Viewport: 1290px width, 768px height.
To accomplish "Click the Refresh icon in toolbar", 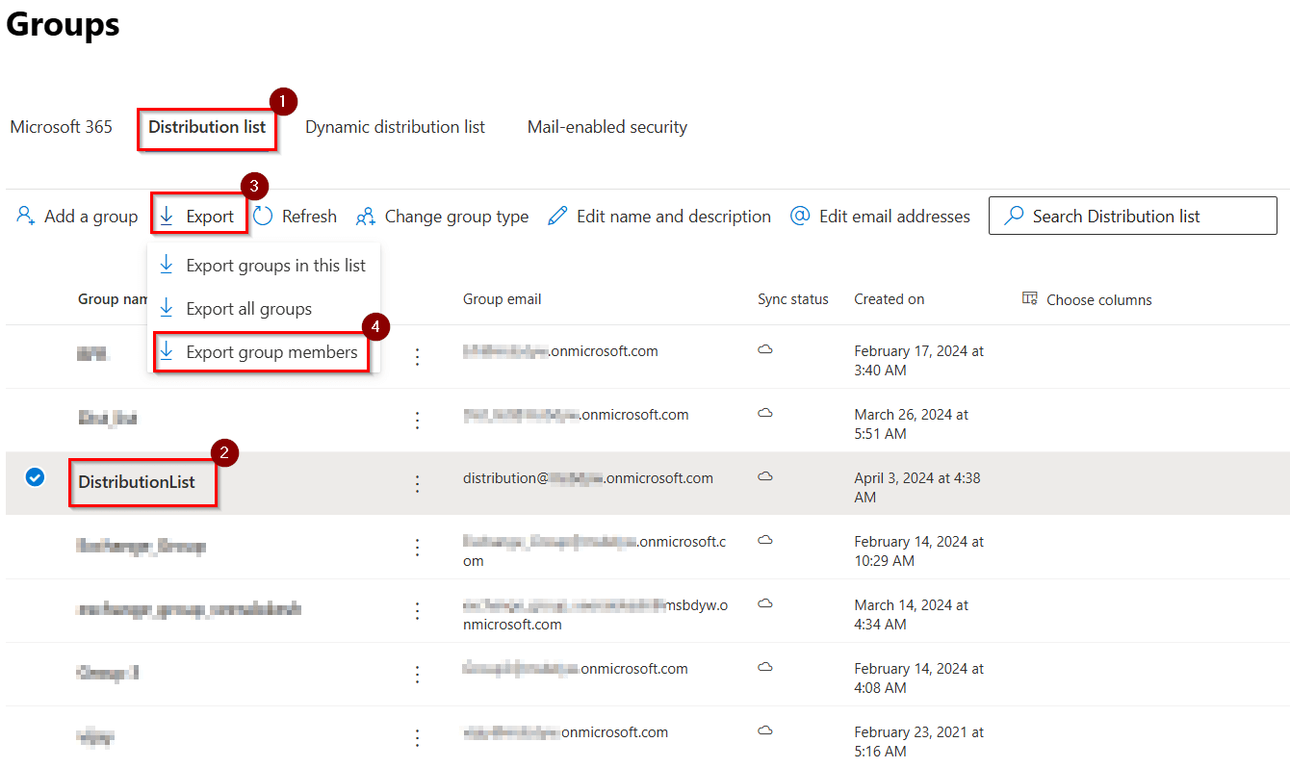I will [x=264, y=217].
